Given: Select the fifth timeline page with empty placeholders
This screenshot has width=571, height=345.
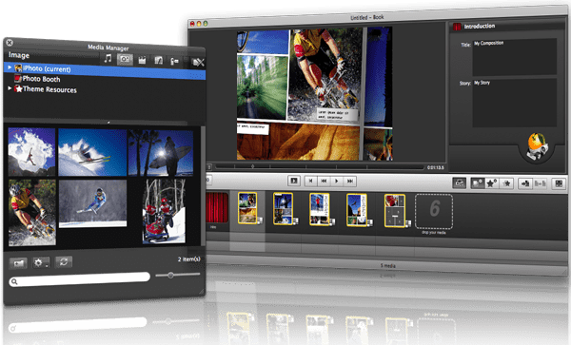Looking at the screenshot, I should pos(395,211).
